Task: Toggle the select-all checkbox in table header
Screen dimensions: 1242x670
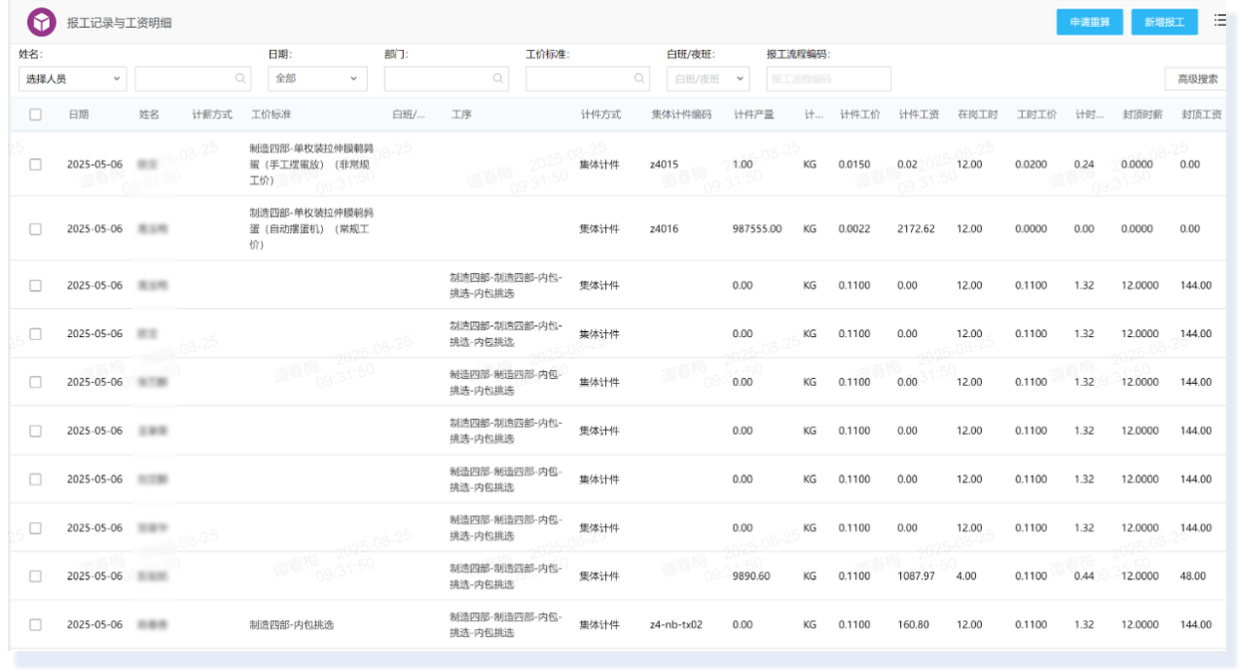Action: pos(36,115)
